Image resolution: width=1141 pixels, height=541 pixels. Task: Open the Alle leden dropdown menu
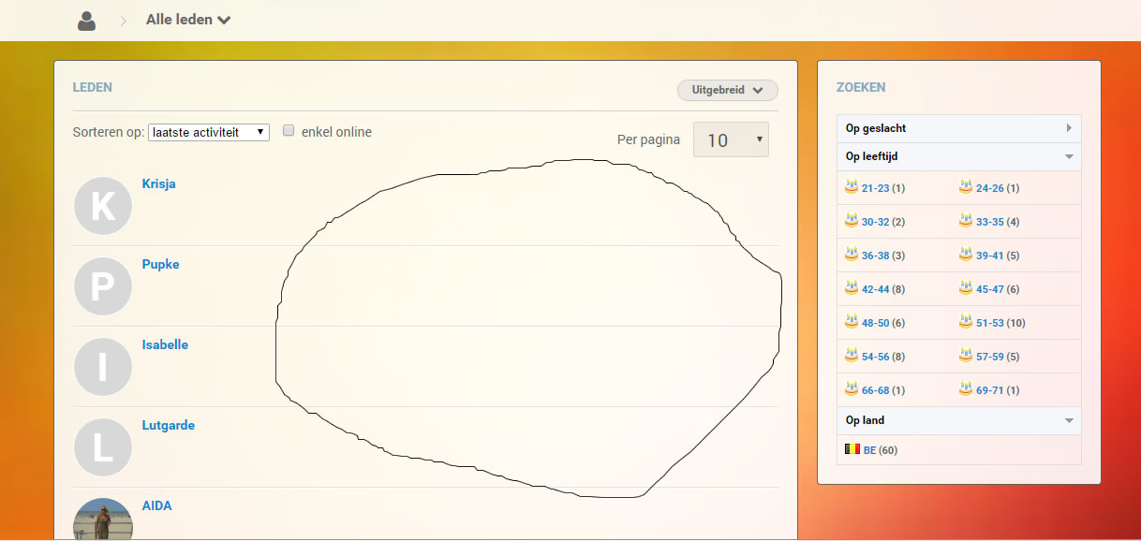[x=188, y=20]
